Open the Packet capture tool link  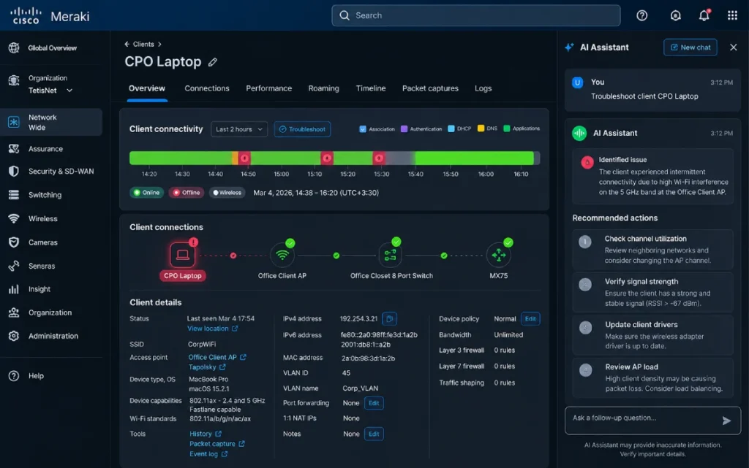pyautogui.click(x=217, y=444)
